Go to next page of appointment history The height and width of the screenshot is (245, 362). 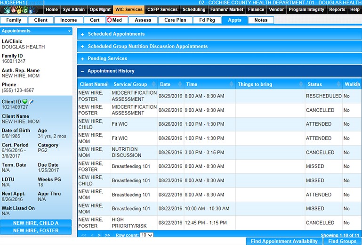99,235
